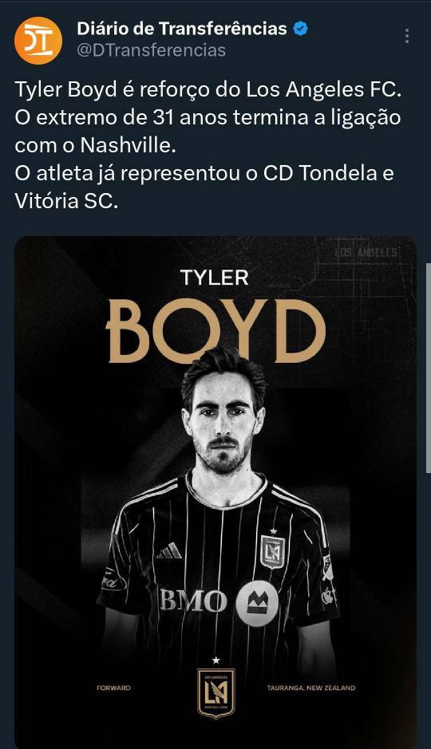Click the blue verified checkmark badge
This screenshot has height=749, width=431.
[x=301, y=30]
